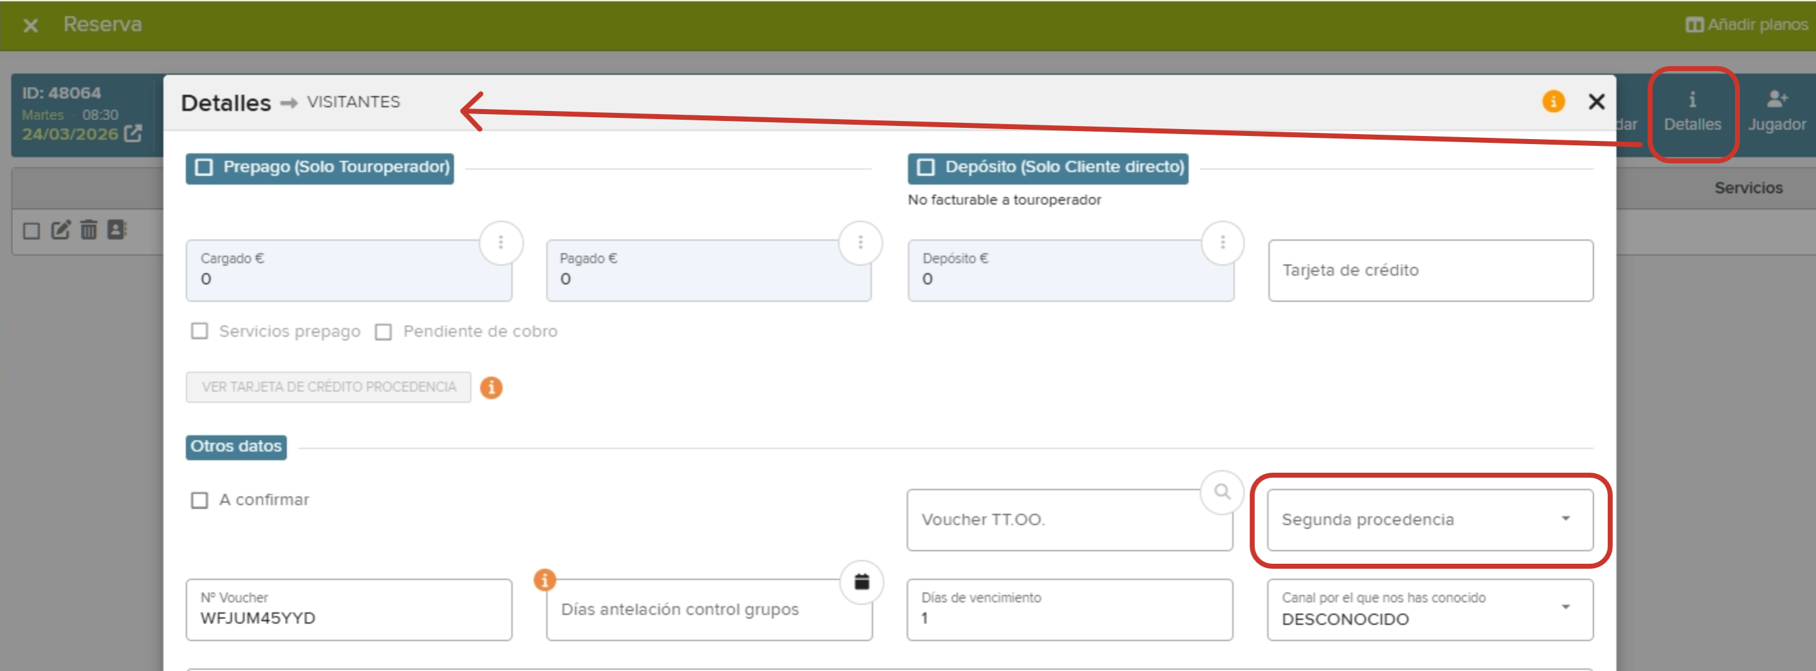This screenshot has width=1816, height=671.
Task: Click the trash delete icon in background list
Action: [88, 229]
